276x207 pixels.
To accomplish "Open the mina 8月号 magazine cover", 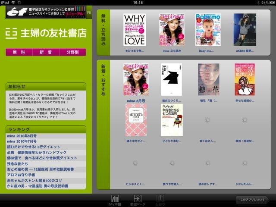I will 136,79.
